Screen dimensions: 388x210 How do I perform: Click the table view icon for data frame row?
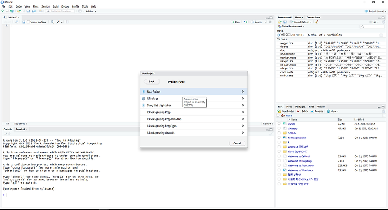(382, 35)
